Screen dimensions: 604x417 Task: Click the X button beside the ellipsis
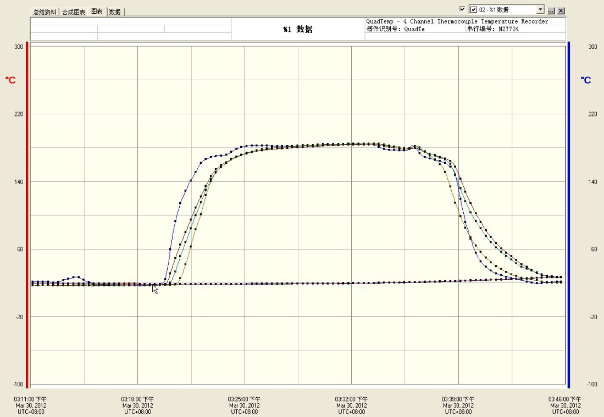pos(561,10)
